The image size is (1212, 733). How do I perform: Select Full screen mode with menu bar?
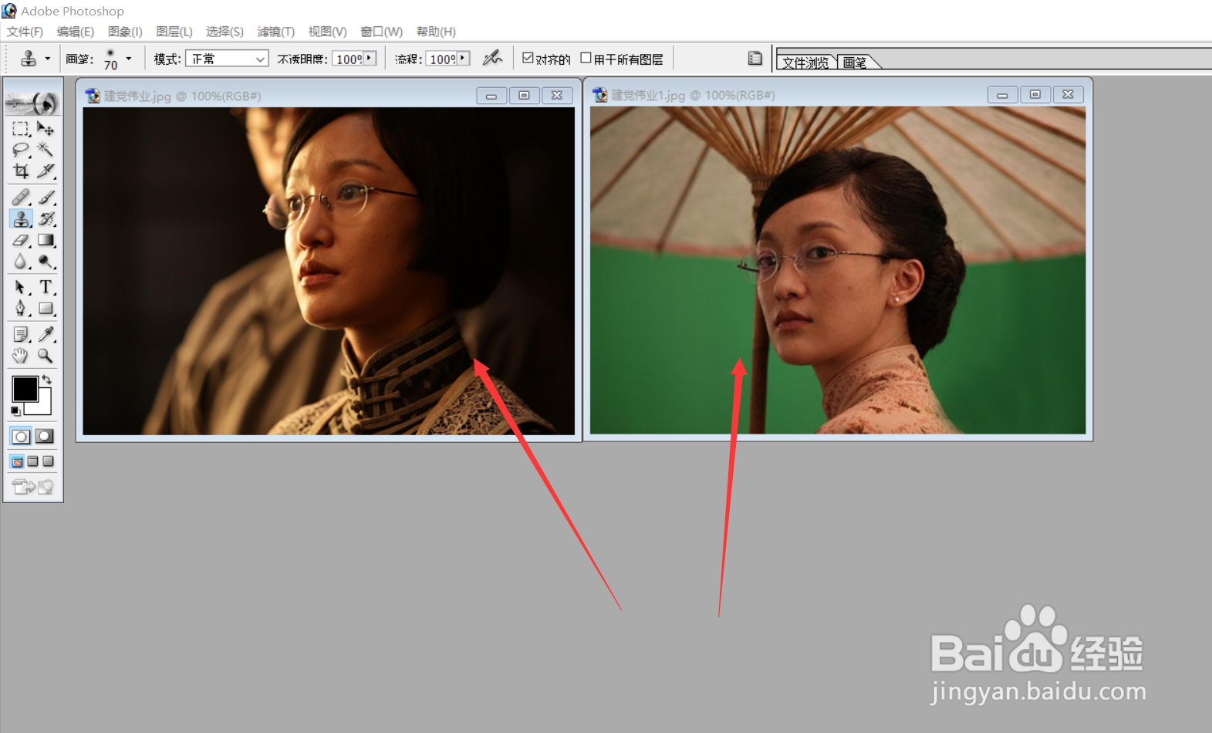(32, 461)
